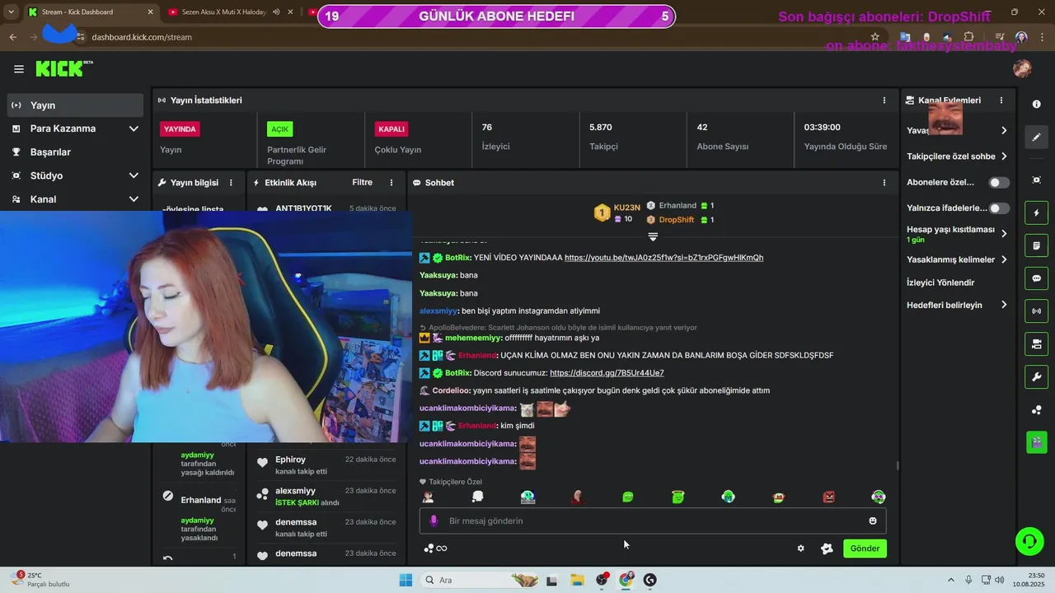Open the profile avatar menu
The image size is (1055, 593).
click(1022, 69)
